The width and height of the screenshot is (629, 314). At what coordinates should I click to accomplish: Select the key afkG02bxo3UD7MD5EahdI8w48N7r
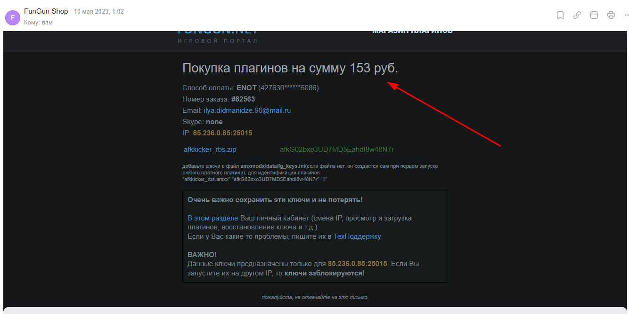337,149
